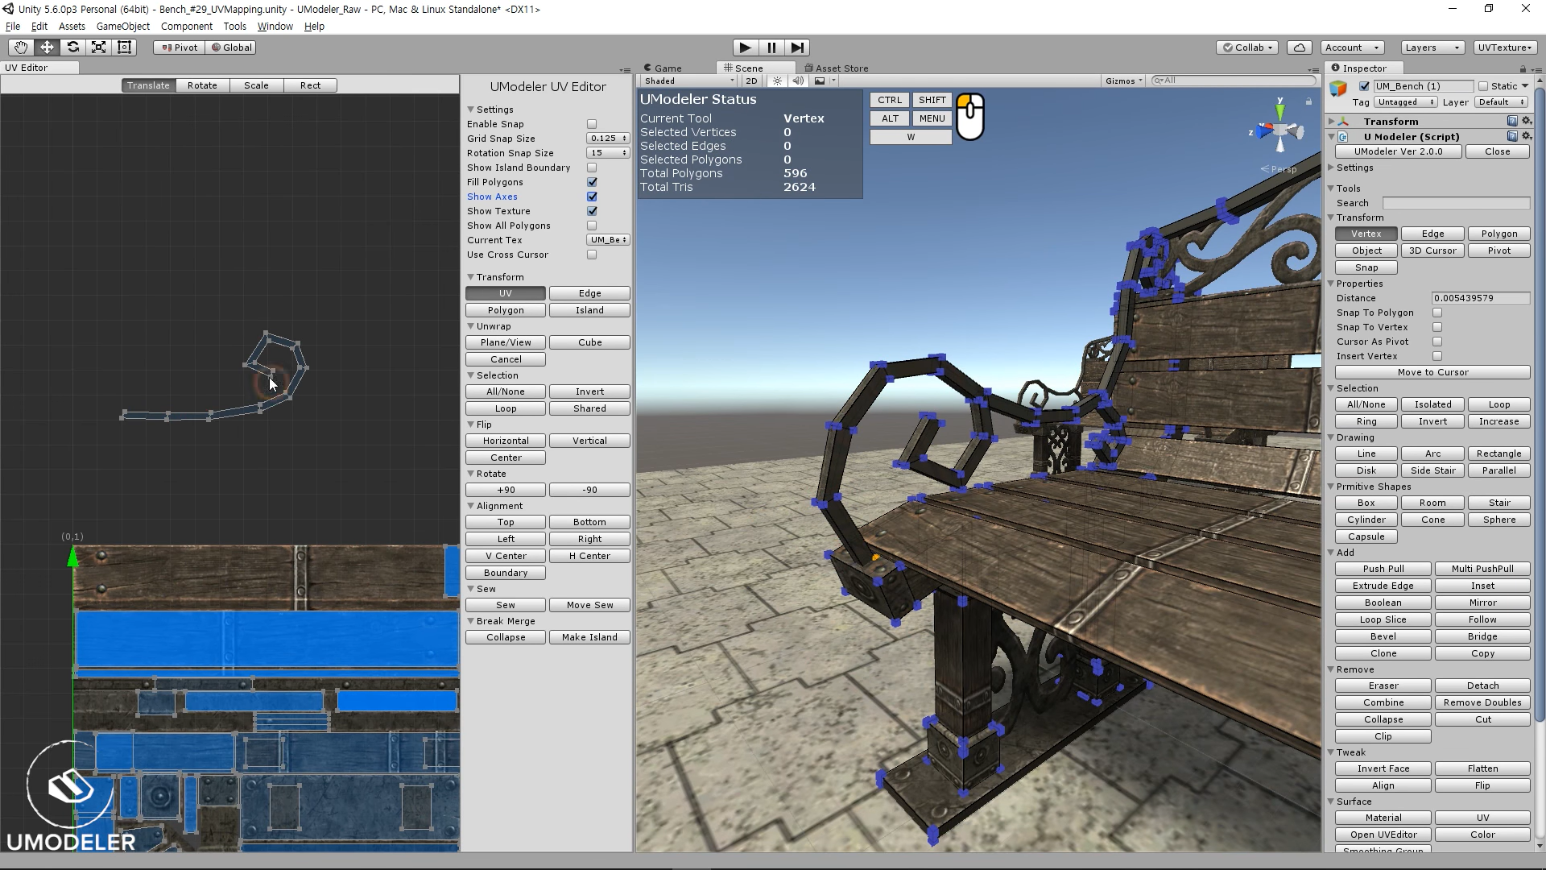This screenshot has width=1546, height=870.
Task: Select the Move tool in toolbar
Action: click(x=47, y=48)
